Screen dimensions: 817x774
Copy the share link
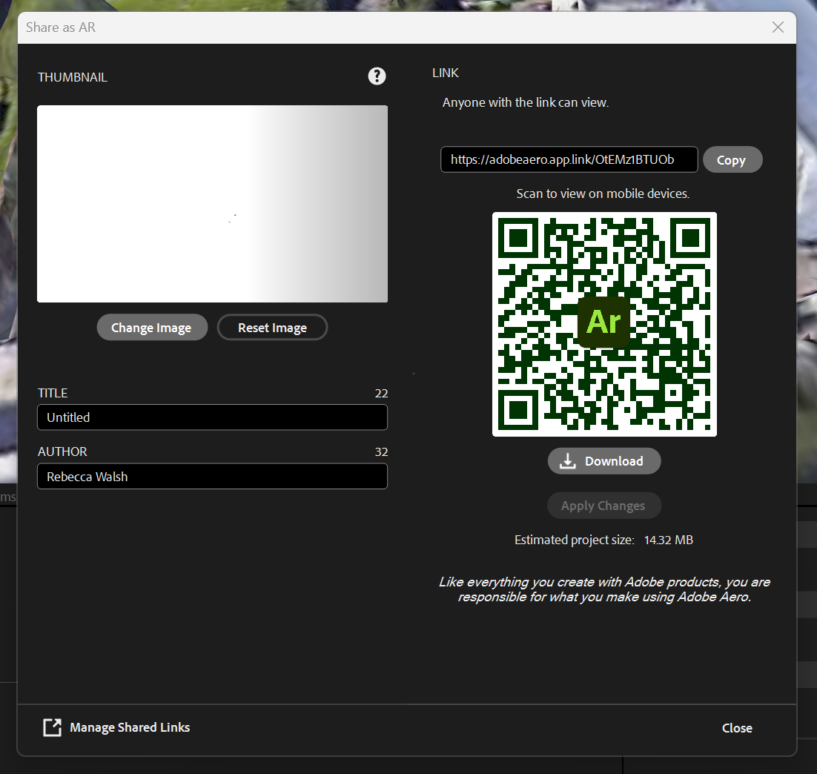point(732,159)
